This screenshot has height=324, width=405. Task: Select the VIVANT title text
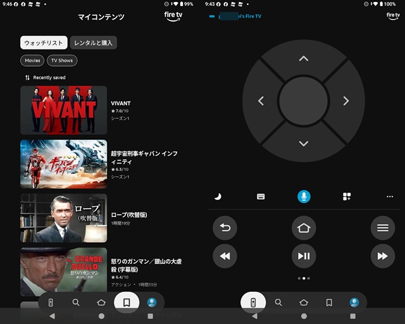(121, 103)
